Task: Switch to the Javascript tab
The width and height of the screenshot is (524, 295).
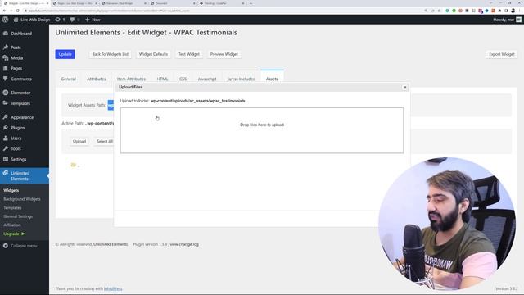Action: point(207,79)
